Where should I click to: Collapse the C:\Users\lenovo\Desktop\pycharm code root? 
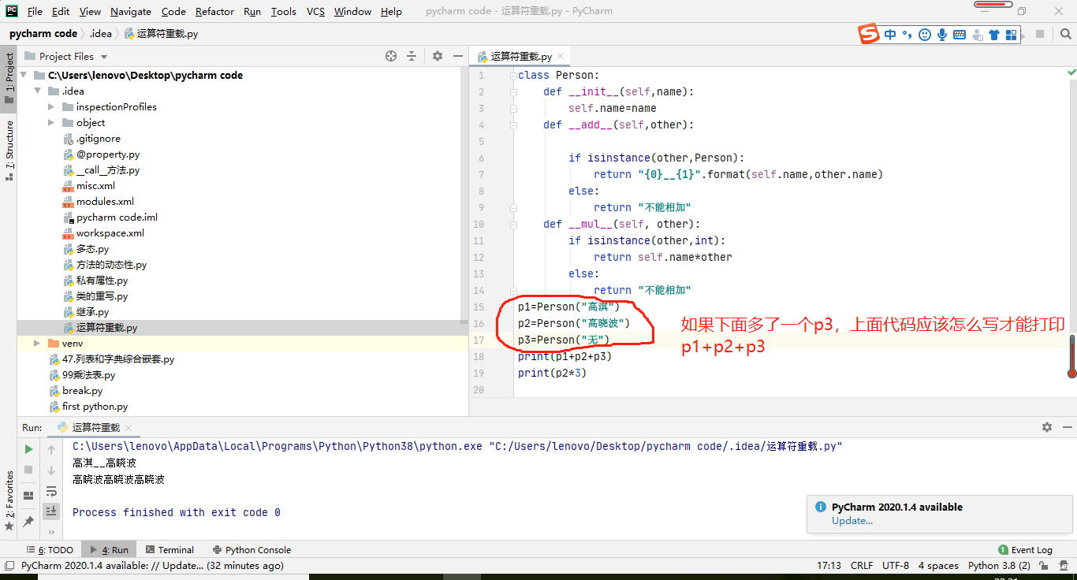24,76
